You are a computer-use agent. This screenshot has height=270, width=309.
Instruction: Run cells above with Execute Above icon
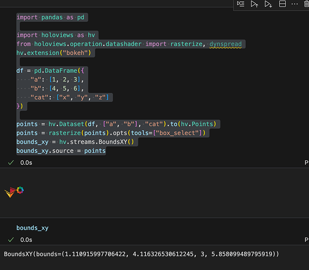point(254,4)
